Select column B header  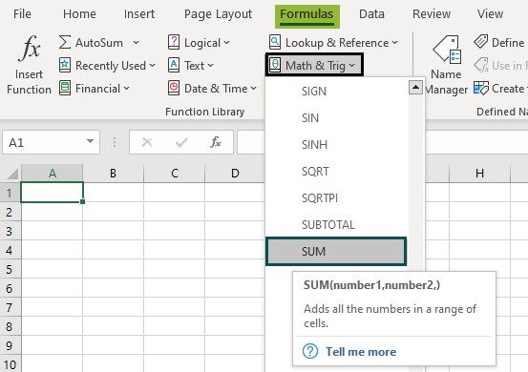(113, 174)
